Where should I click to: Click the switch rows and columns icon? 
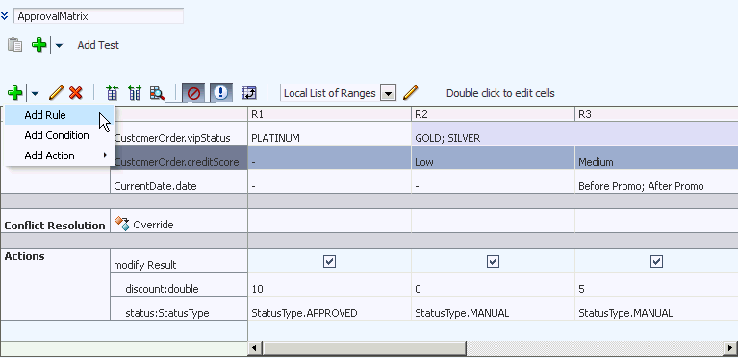coord(248,93)
